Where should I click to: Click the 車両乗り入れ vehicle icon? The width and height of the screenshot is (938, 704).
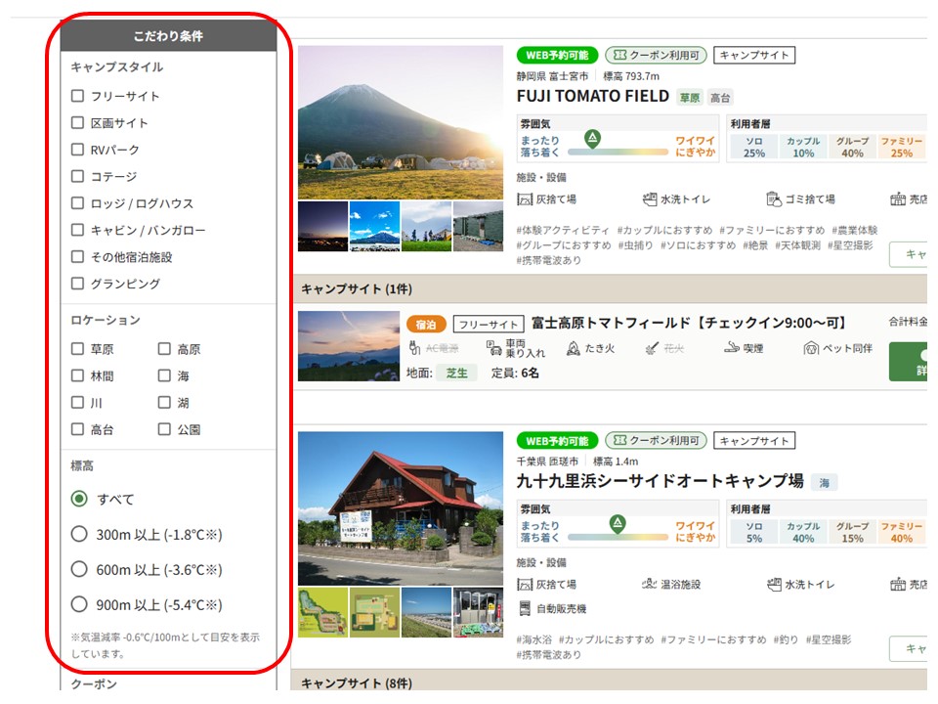click(x=493, y=348)
